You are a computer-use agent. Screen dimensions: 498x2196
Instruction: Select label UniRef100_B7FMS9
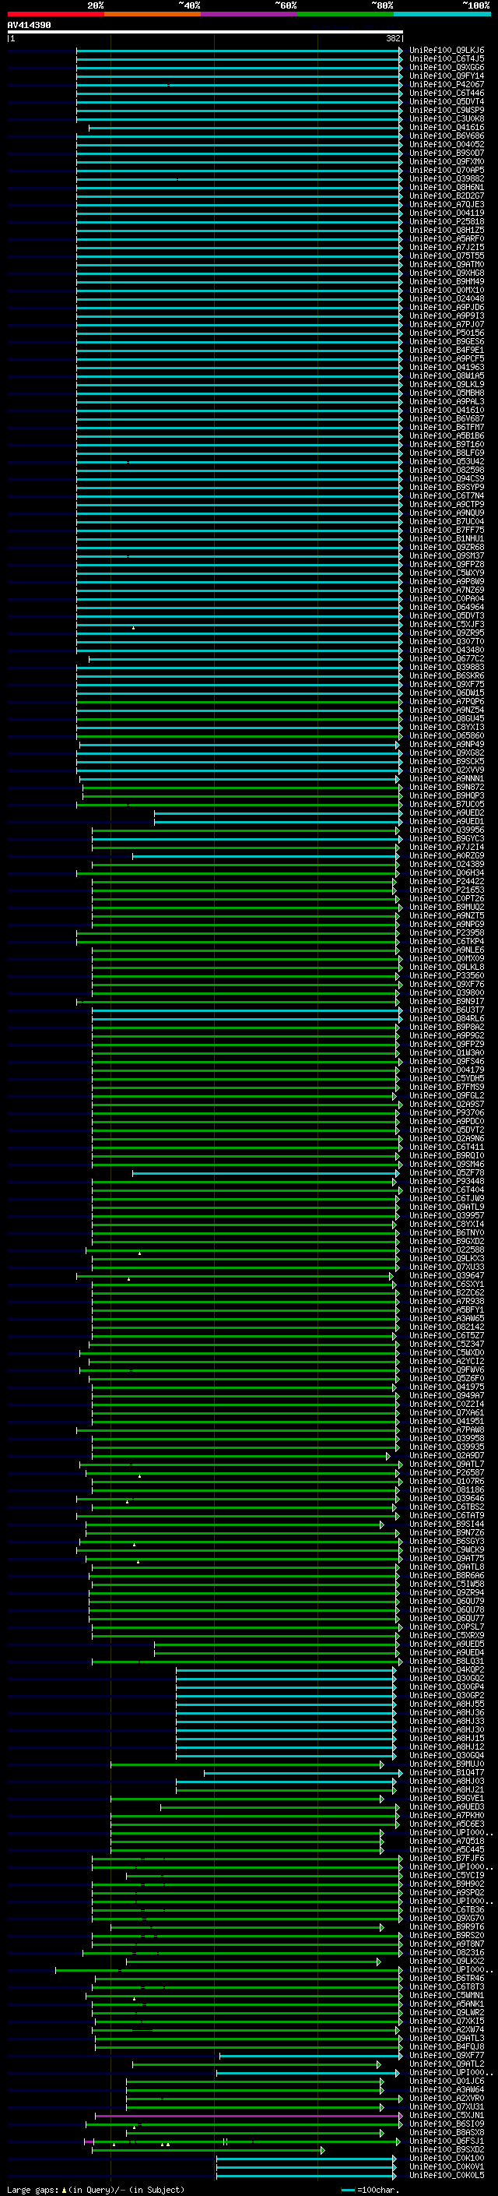tap(447, 1087)
